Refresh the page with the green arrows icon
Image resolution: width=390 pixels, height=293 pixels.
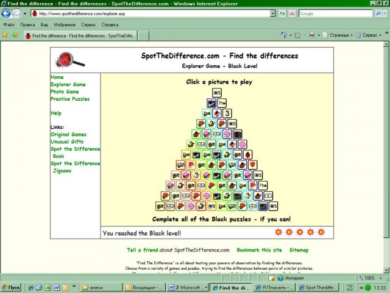(282, 13)
